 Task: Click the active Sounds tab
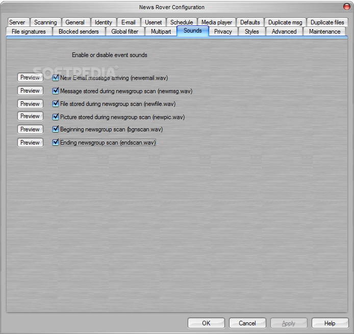click(193, 31)
